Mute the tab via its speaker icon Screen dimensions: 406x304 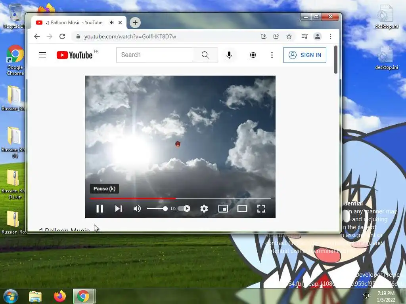tap(111, 23)
